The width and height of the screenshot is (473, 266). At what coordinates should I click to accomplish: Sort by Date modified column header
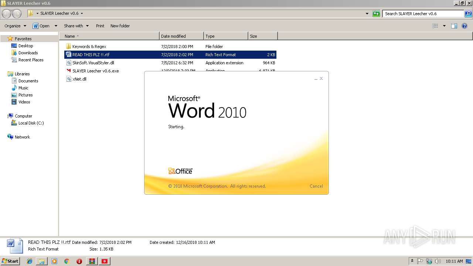181,36
